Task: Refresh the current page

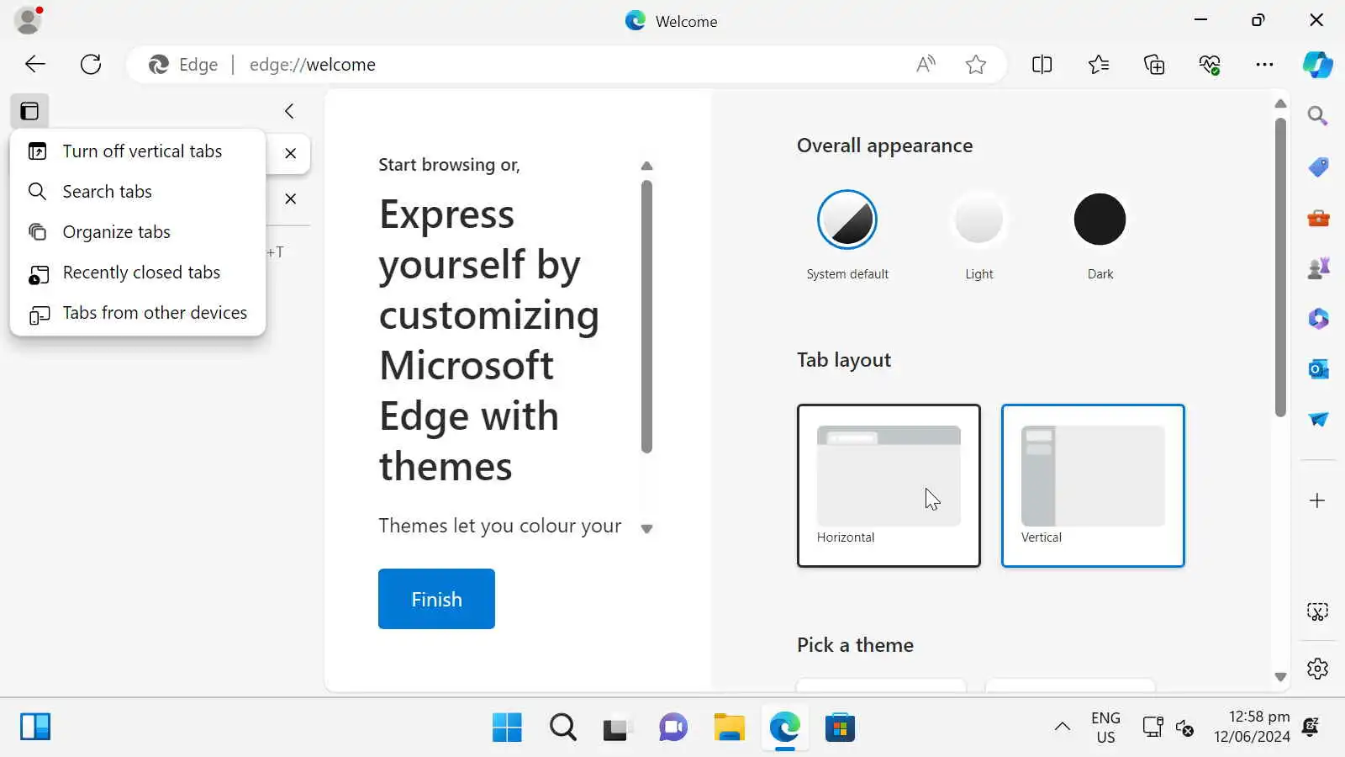Action: [91, 65]
